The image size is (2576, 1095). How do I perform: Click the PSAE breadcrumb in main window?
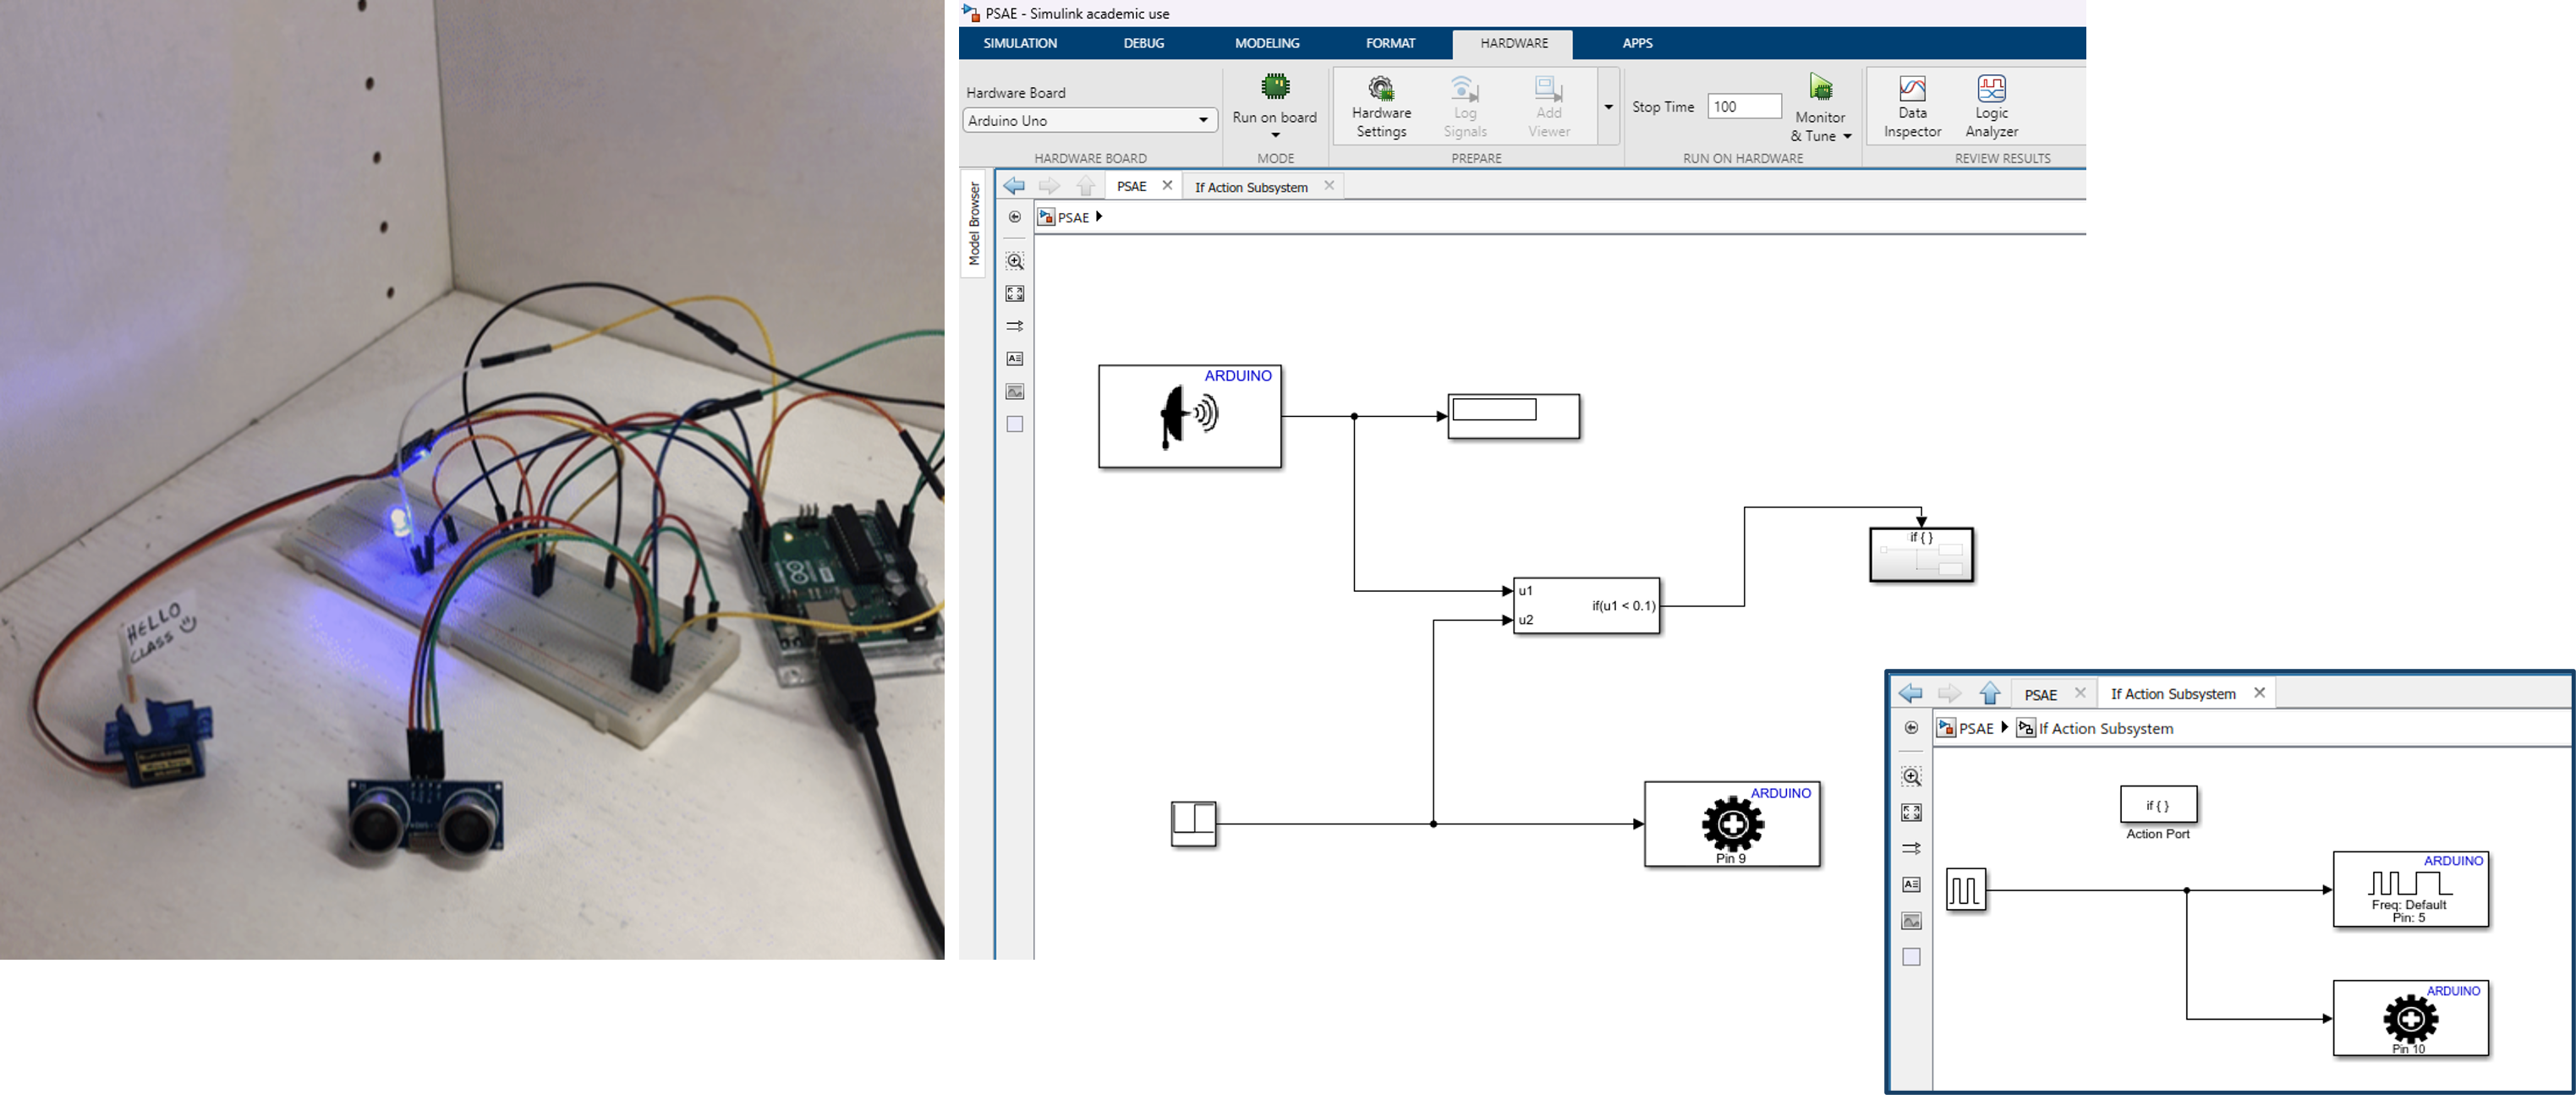tap(1073, 217)
